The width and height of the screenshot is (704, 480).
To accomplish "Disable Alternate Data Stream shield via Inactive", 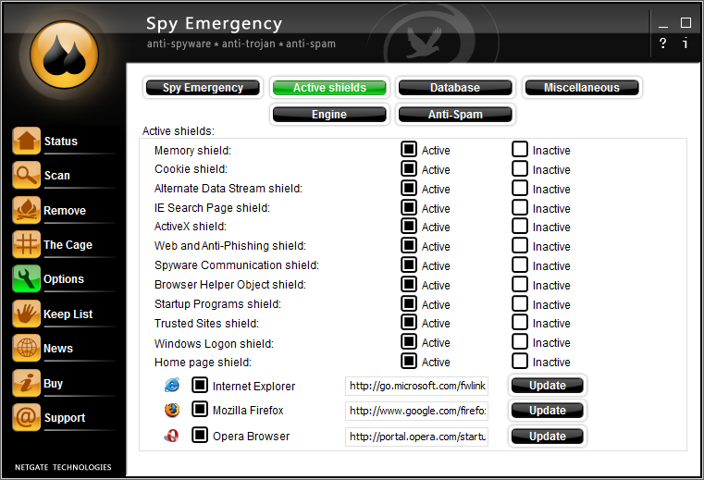I will 520,188.
